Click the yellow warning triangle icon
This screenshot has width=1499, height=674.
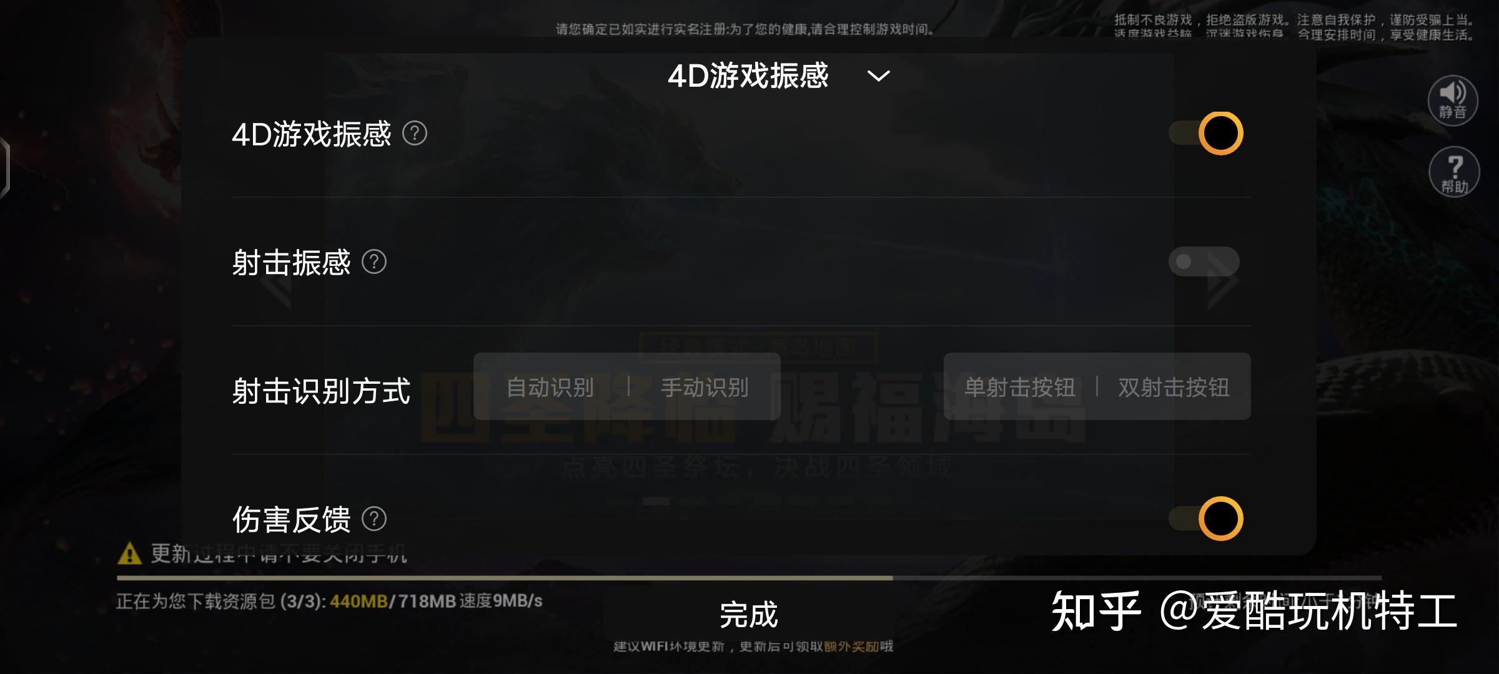[x=129, y=553]
